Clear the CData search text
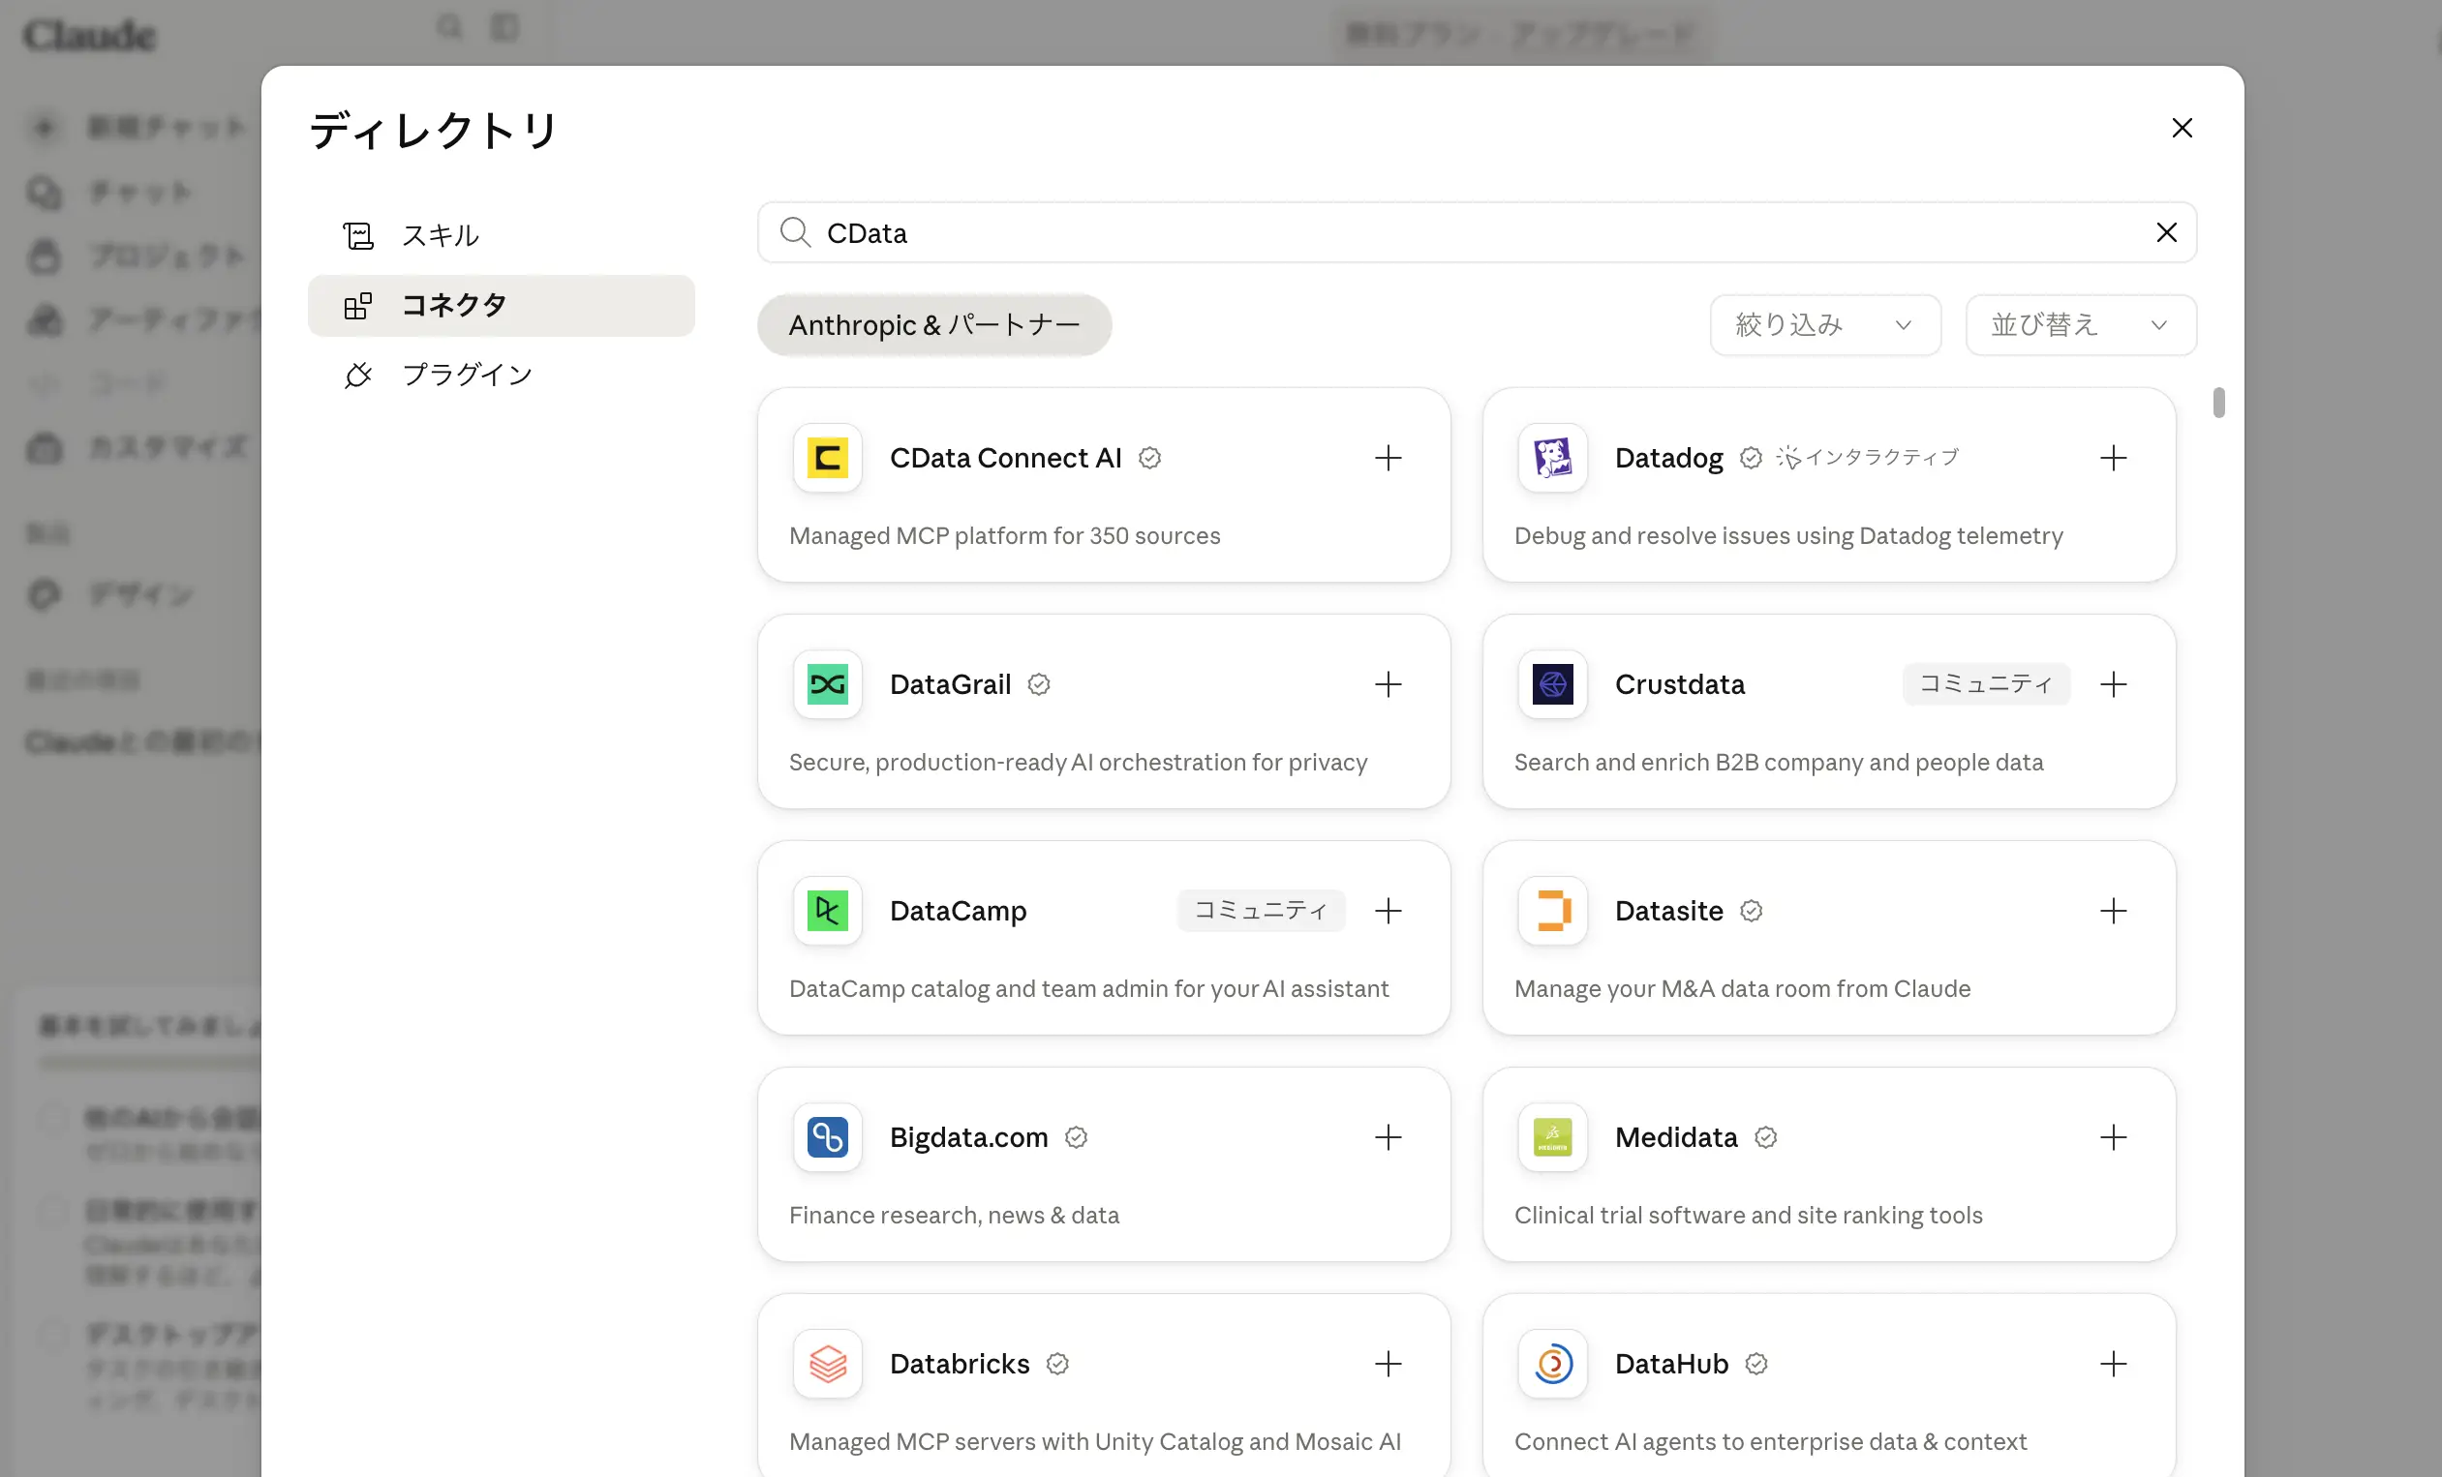Image resolution: width=2442 pixels, height=1477 pixels. point(2166,233)
